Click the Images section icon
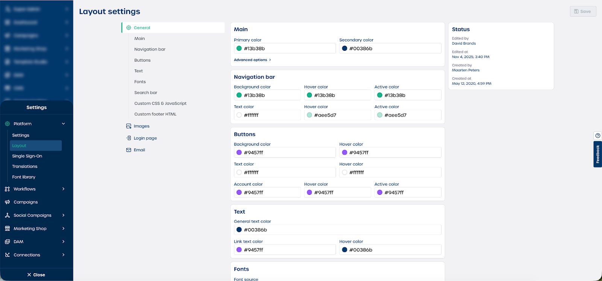Image resolution: width=602 pixels, height=281 pixels. tap(129, 126)
